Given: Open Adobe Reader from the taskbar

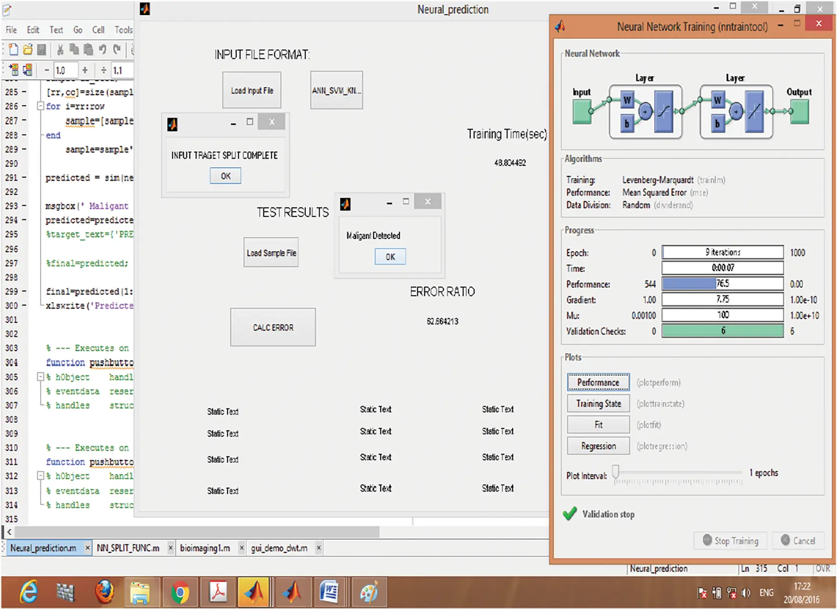Looking at the screenshot, I should (x=218, y=592).
